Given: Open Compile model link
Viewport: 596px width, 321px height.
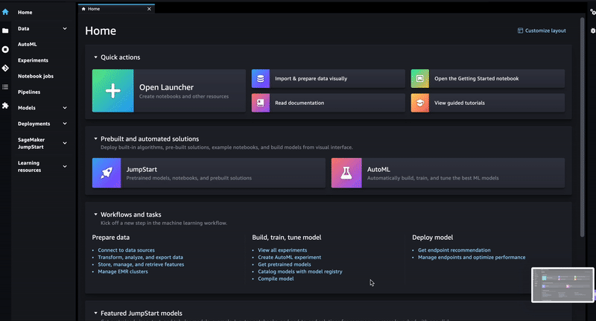Looking at the screenshot, I should (276, 279).
